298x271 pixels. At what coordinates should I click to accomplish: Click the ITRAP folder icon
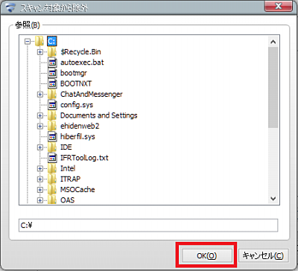(52, 179)
